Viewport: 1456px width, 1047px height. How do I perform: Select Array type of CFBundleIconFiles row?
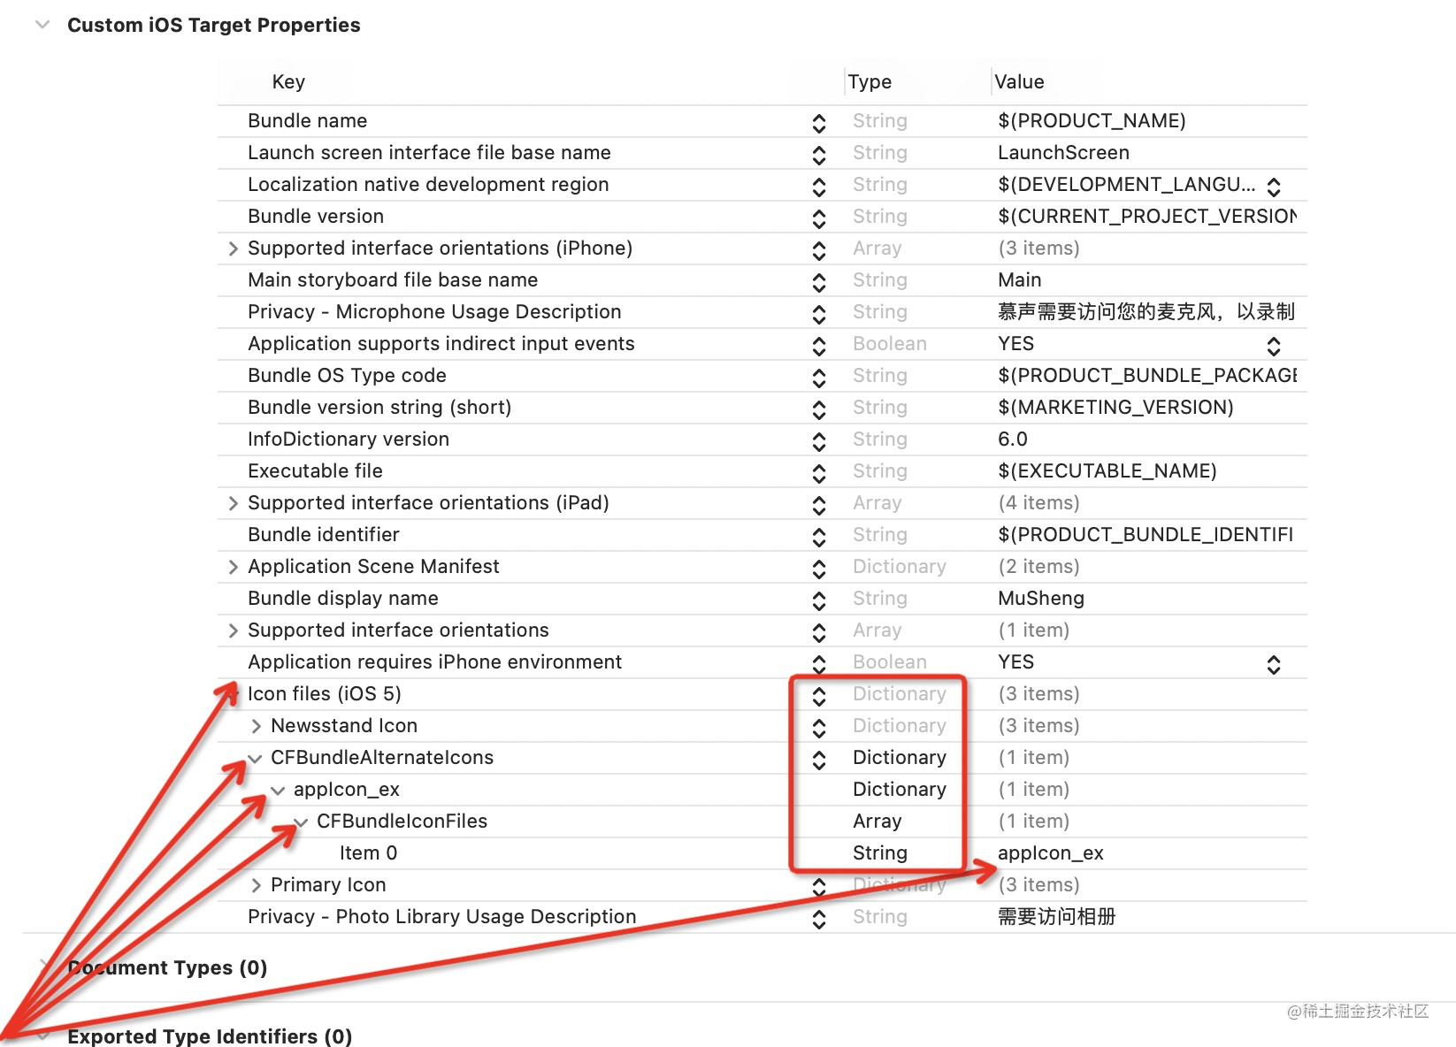pos(877,822)
